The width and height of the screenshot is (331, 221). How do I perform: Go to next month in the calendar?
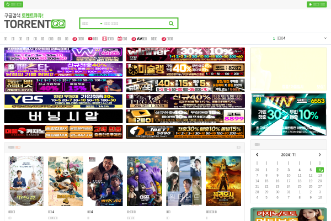pos(320,155)
